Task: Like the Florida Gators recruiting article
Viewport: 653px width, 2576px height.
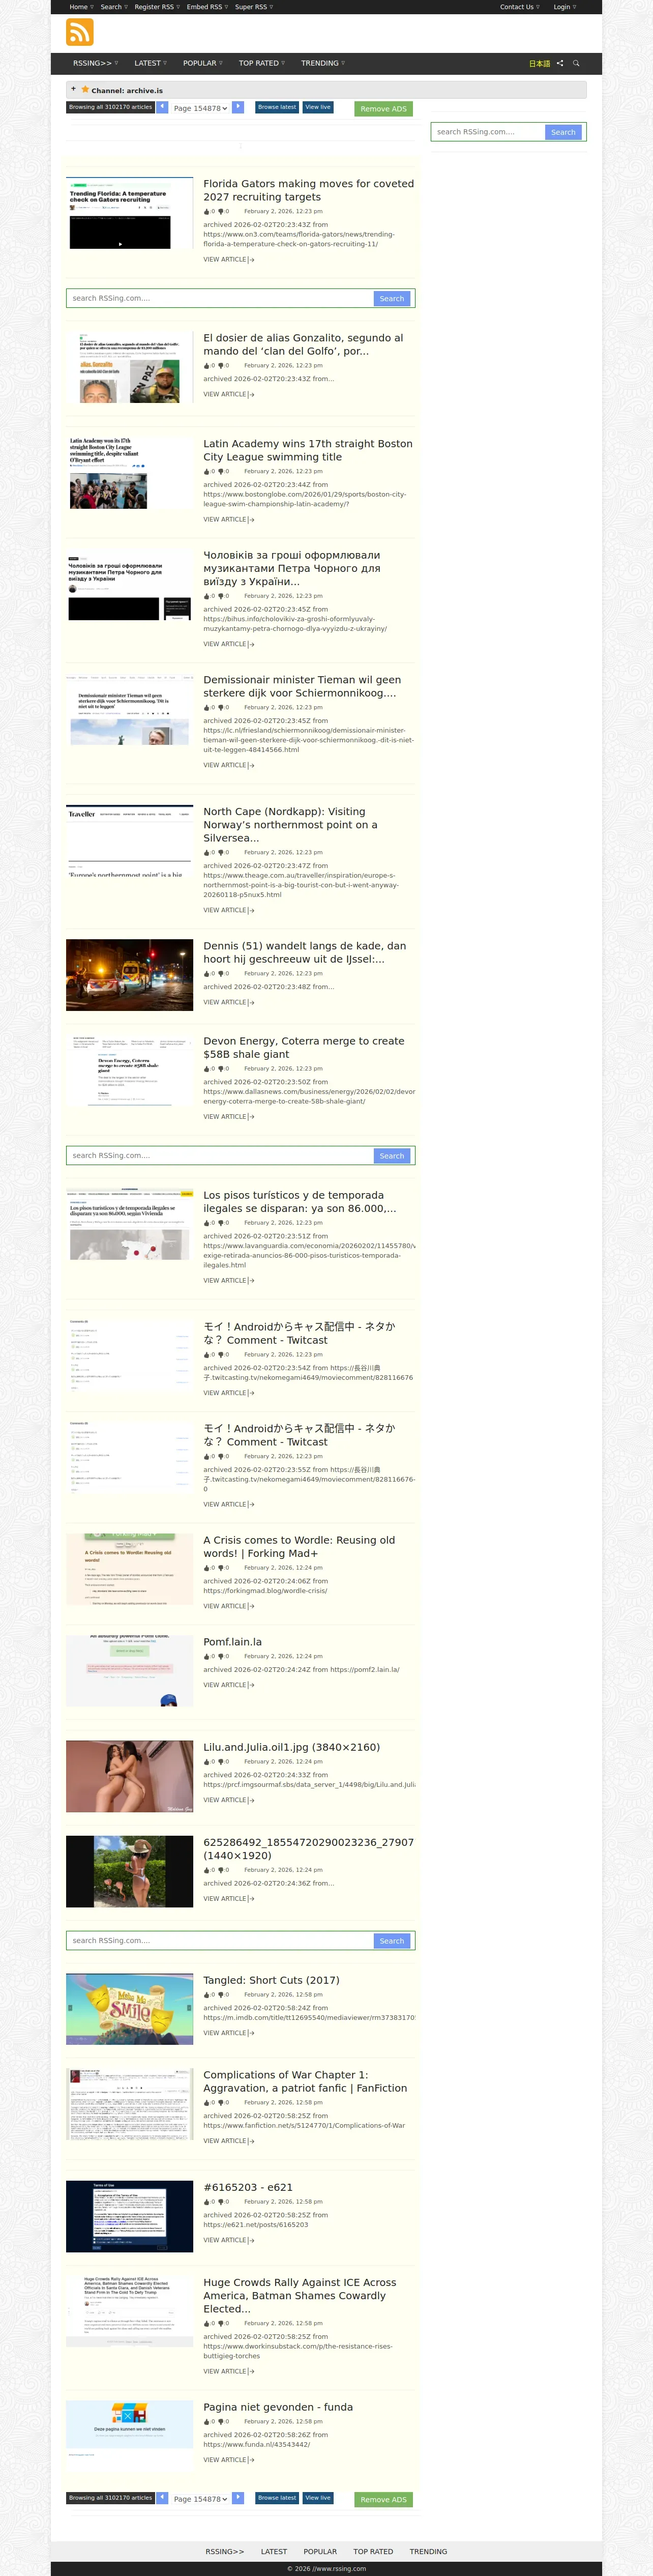Action: 207,212
